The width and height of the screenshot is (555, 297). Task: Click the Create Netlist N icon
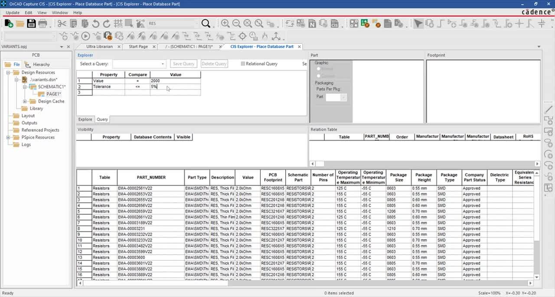(312, 23)
